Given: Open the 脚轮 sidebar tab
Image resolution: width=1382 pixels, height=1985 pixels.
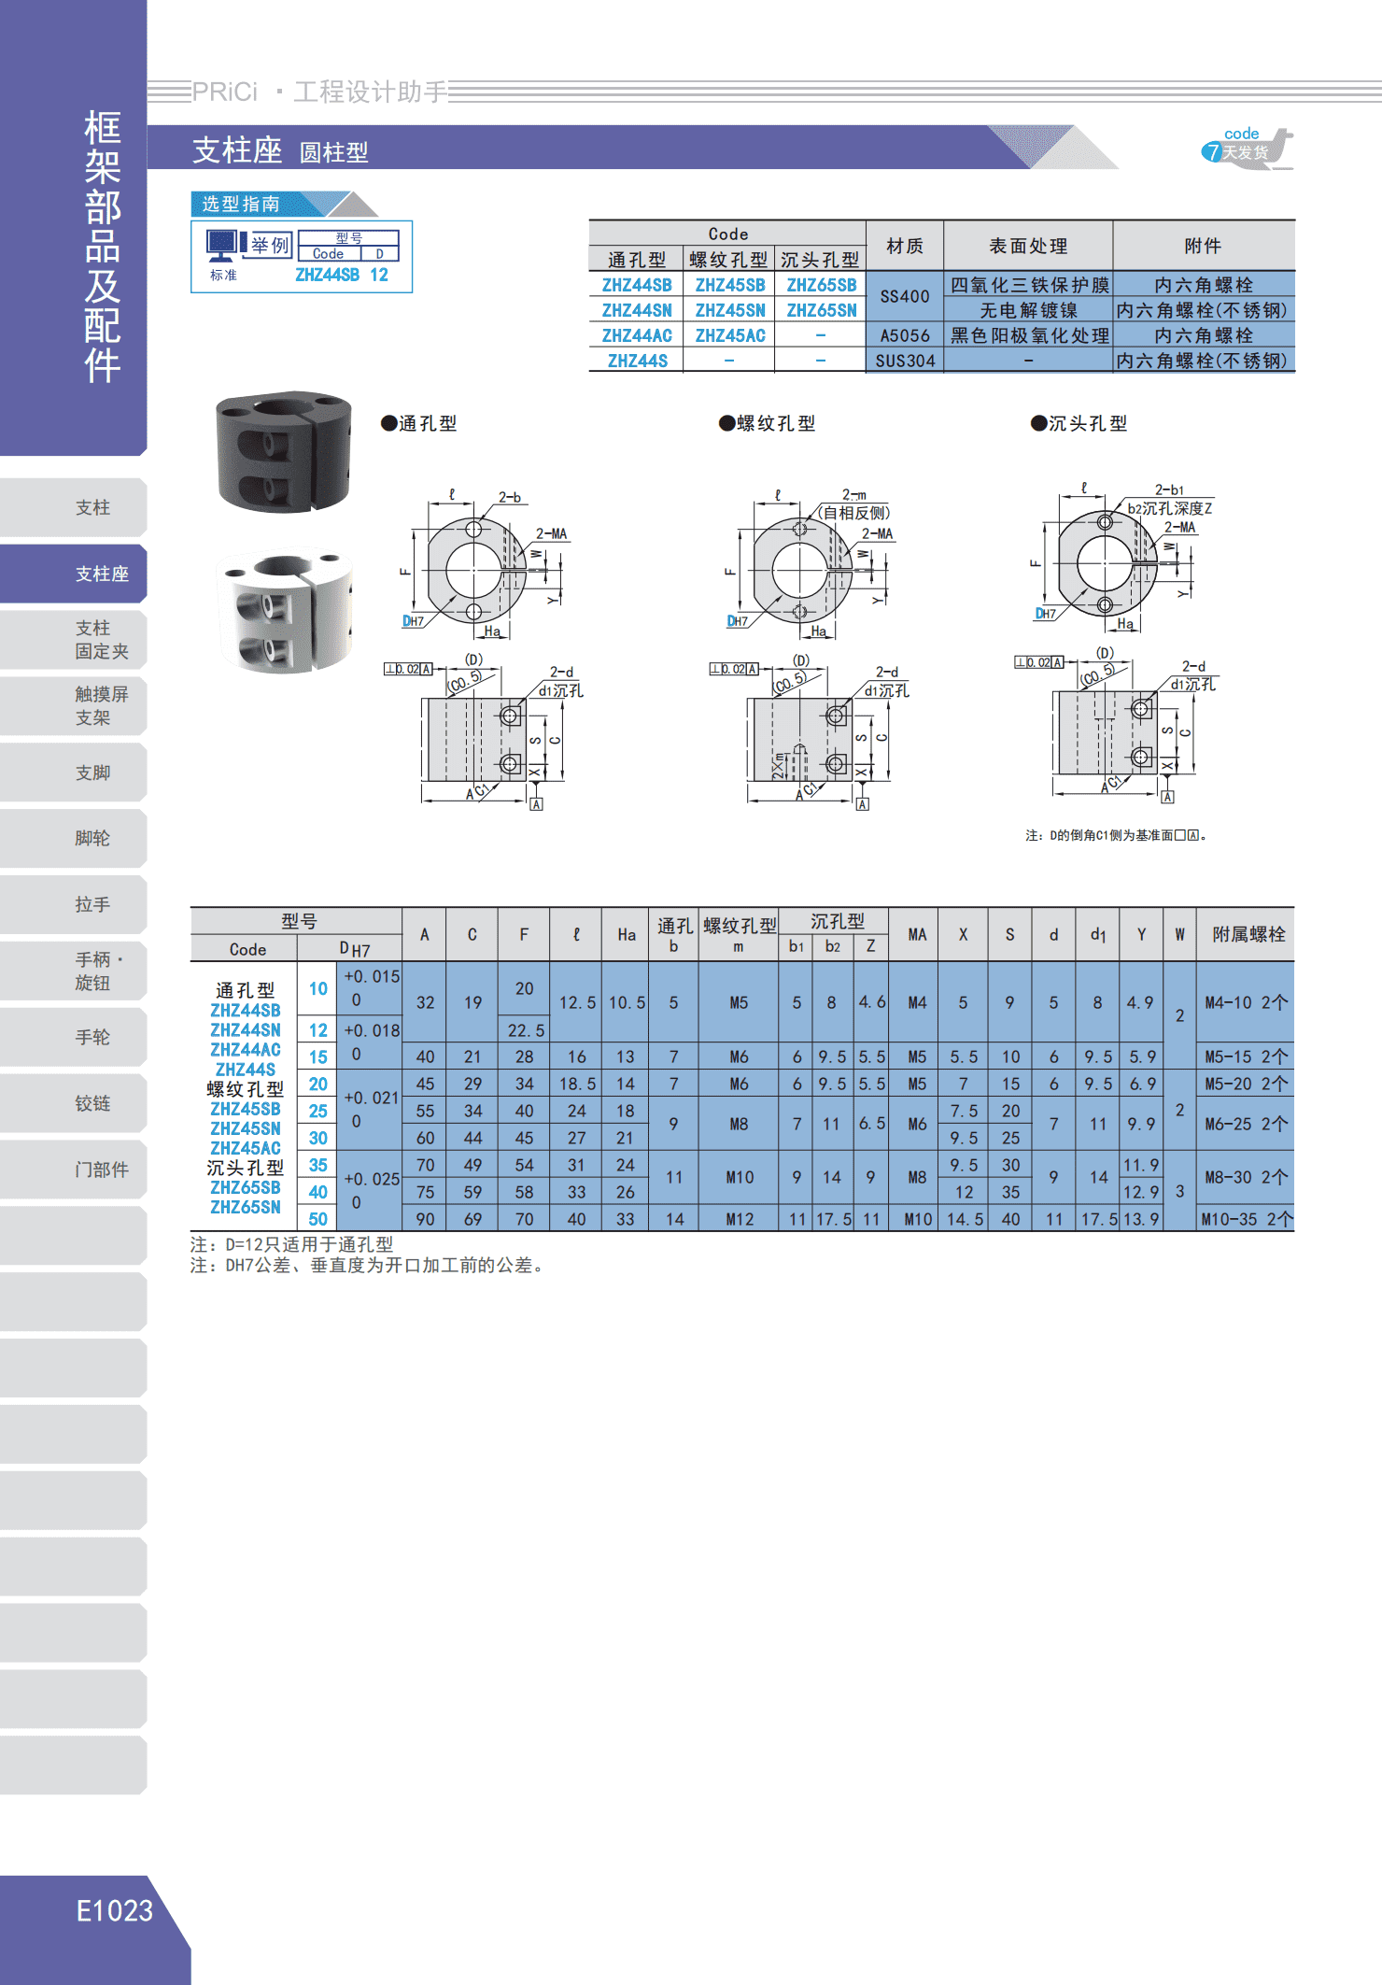Looking at the screenshot, I should 73,838.
